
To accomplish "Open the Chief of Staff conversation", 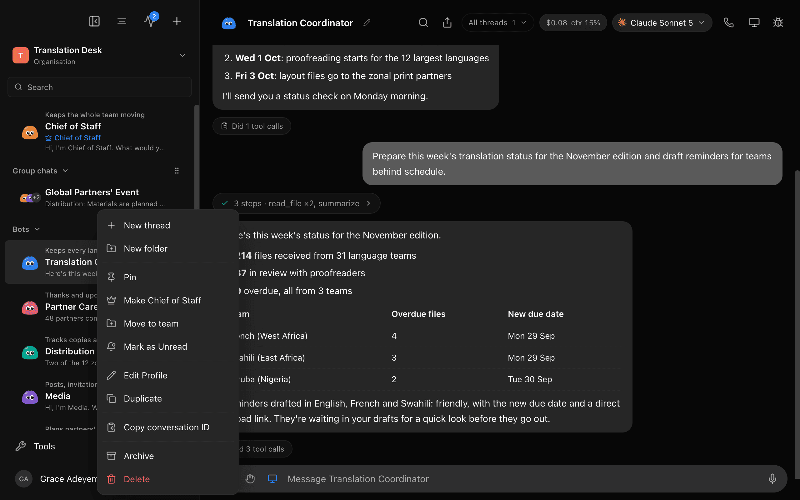I will [x=99, y=131].
